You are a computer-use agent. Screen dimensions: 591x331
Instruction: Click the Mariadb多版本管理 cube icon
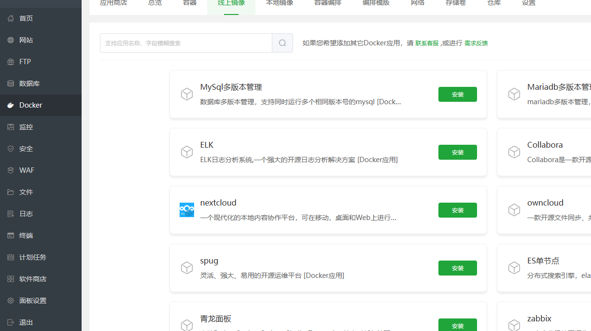click(x=514, y=94)
